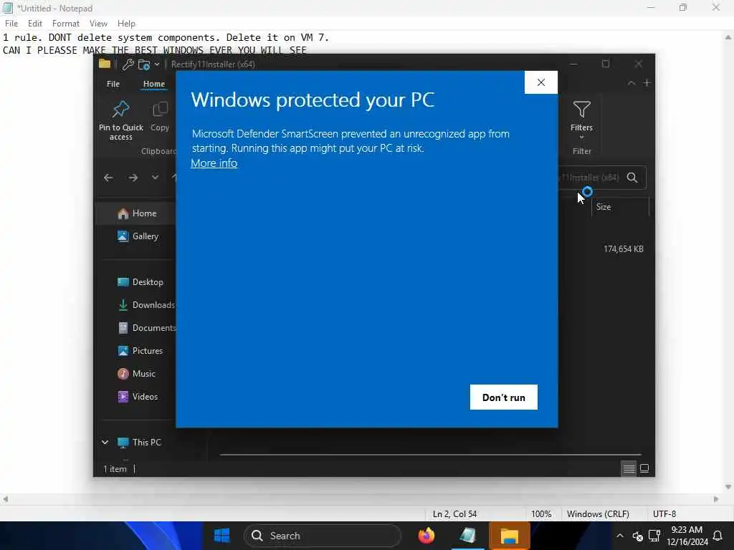Viewport: 734px width, 550px height.
Task: Open Firefox from the taskbar
Action: 426,536
